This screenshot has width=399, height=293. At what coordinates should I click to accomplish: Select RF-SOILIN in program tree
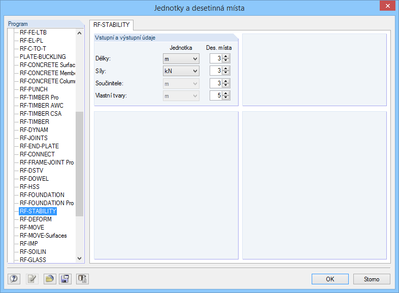pos(33,252)
